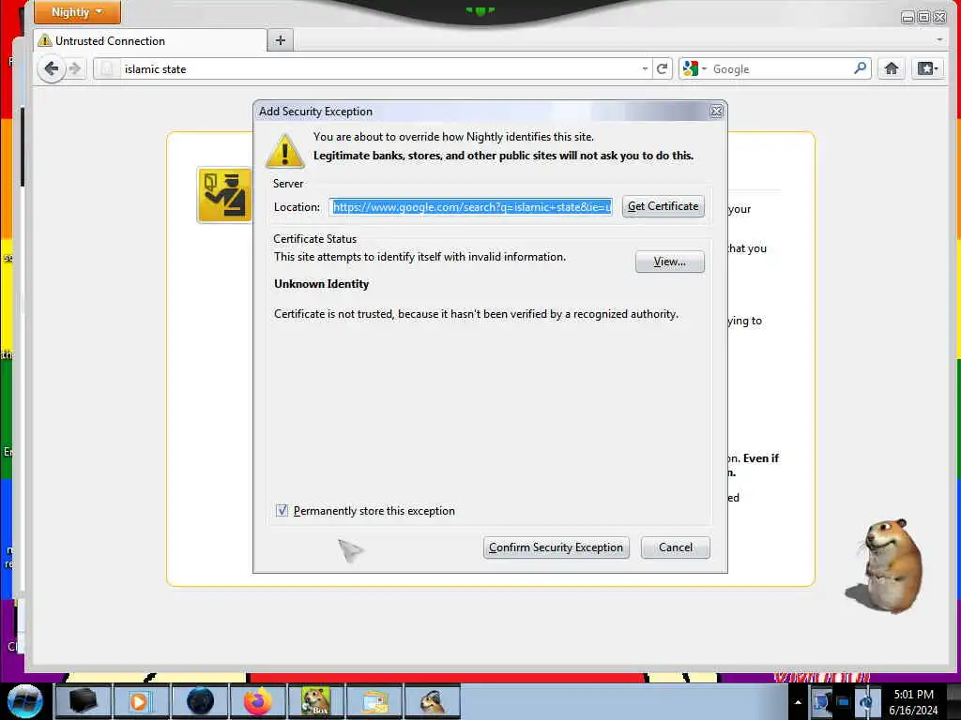961x720 pixels.
Task: Minimize the Nightly browser window
Action: pos(908,17)
